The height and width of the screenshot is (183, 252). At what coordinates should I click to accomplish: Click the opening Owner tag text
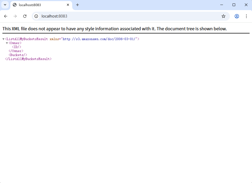[15, 43]
